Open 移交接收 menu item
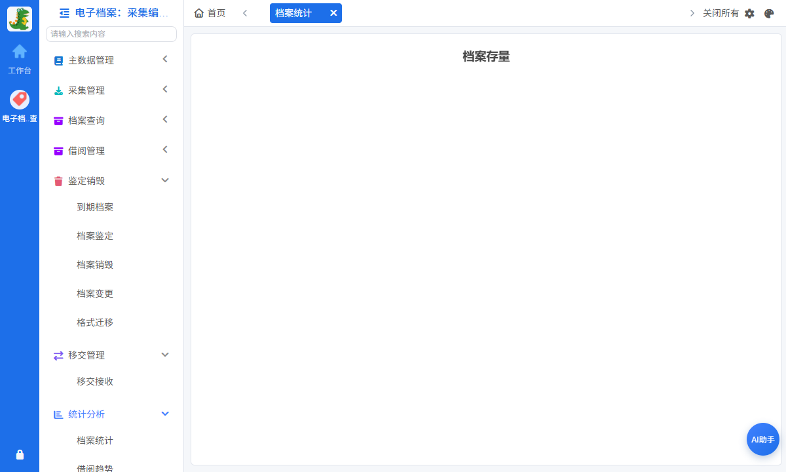 pyautogui.click(x=95, y=382)
